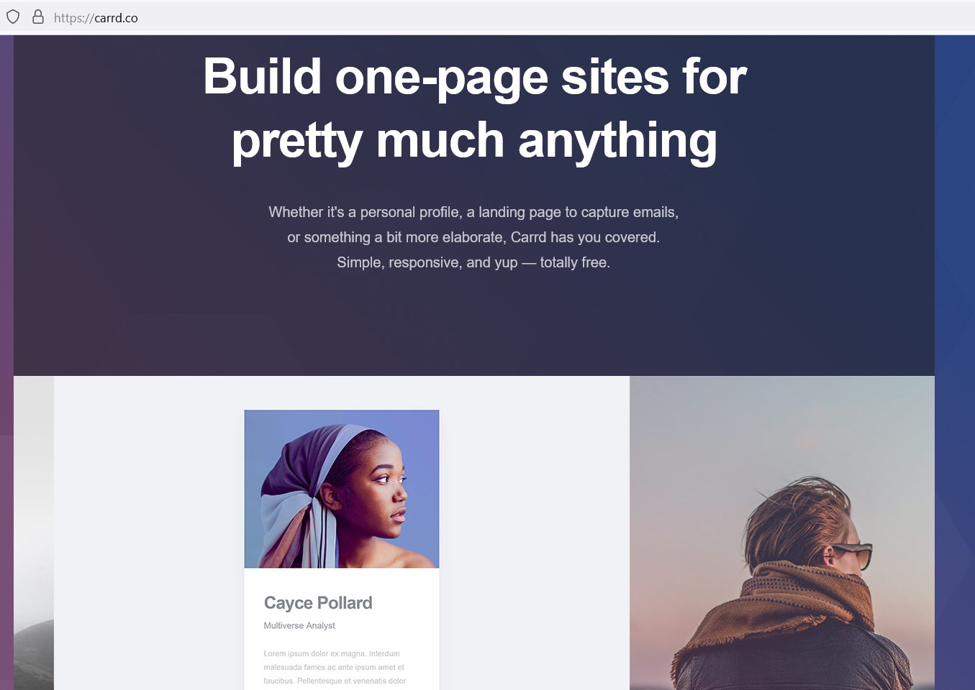Click the "Simple, responsive, and yup" text line

(473, 262)
